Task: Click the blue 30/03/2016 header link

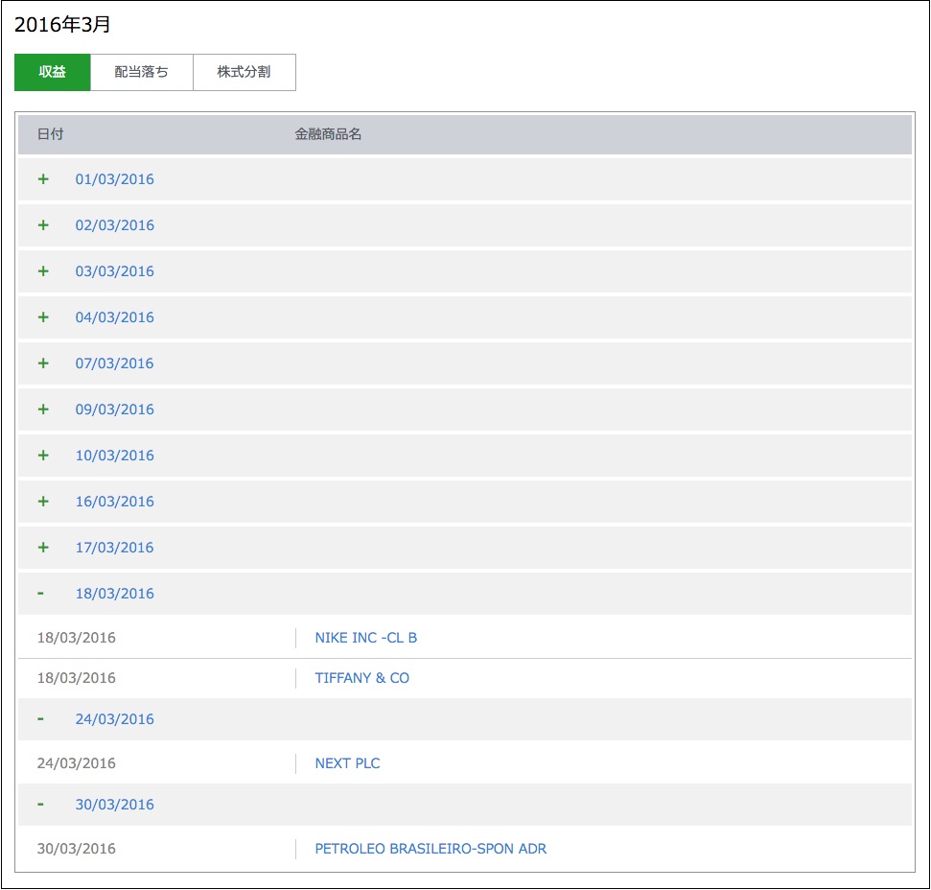Action: [x=115, y=805]
